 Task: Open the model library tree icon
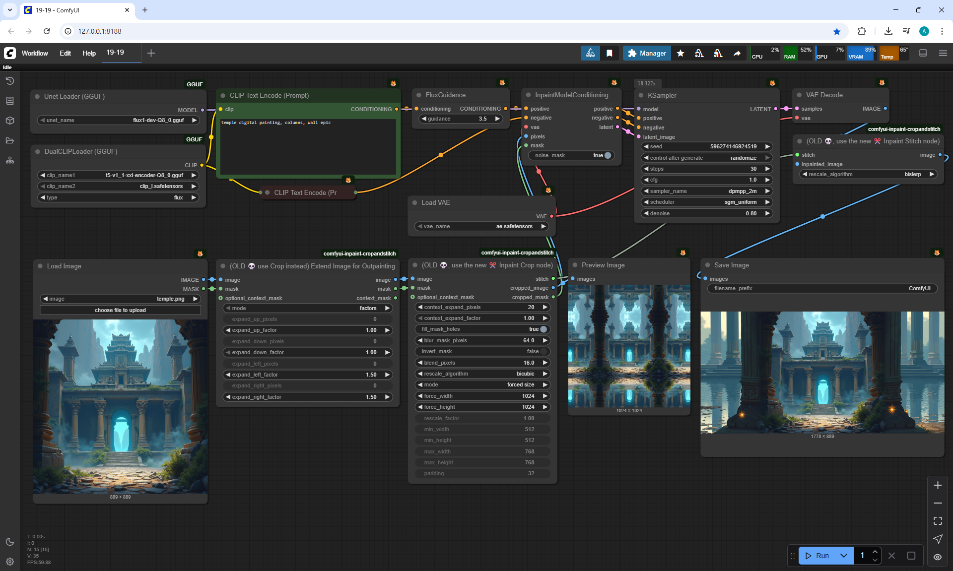pos(9,160)
